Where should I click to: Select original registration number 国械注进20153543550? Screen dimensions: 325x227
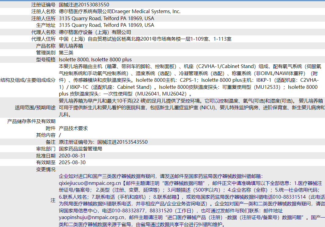click(x=122, y=142)
